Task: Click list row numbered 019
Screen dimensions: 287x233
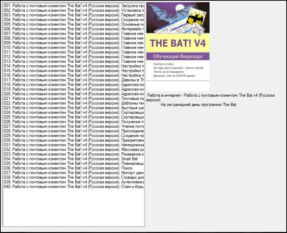Action: (x=74, y=89)
